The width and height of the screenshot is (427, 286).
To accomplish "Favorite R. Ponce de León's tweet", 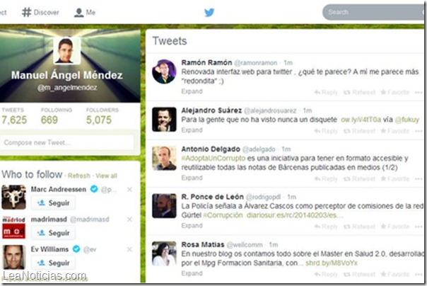I will 395,227.
